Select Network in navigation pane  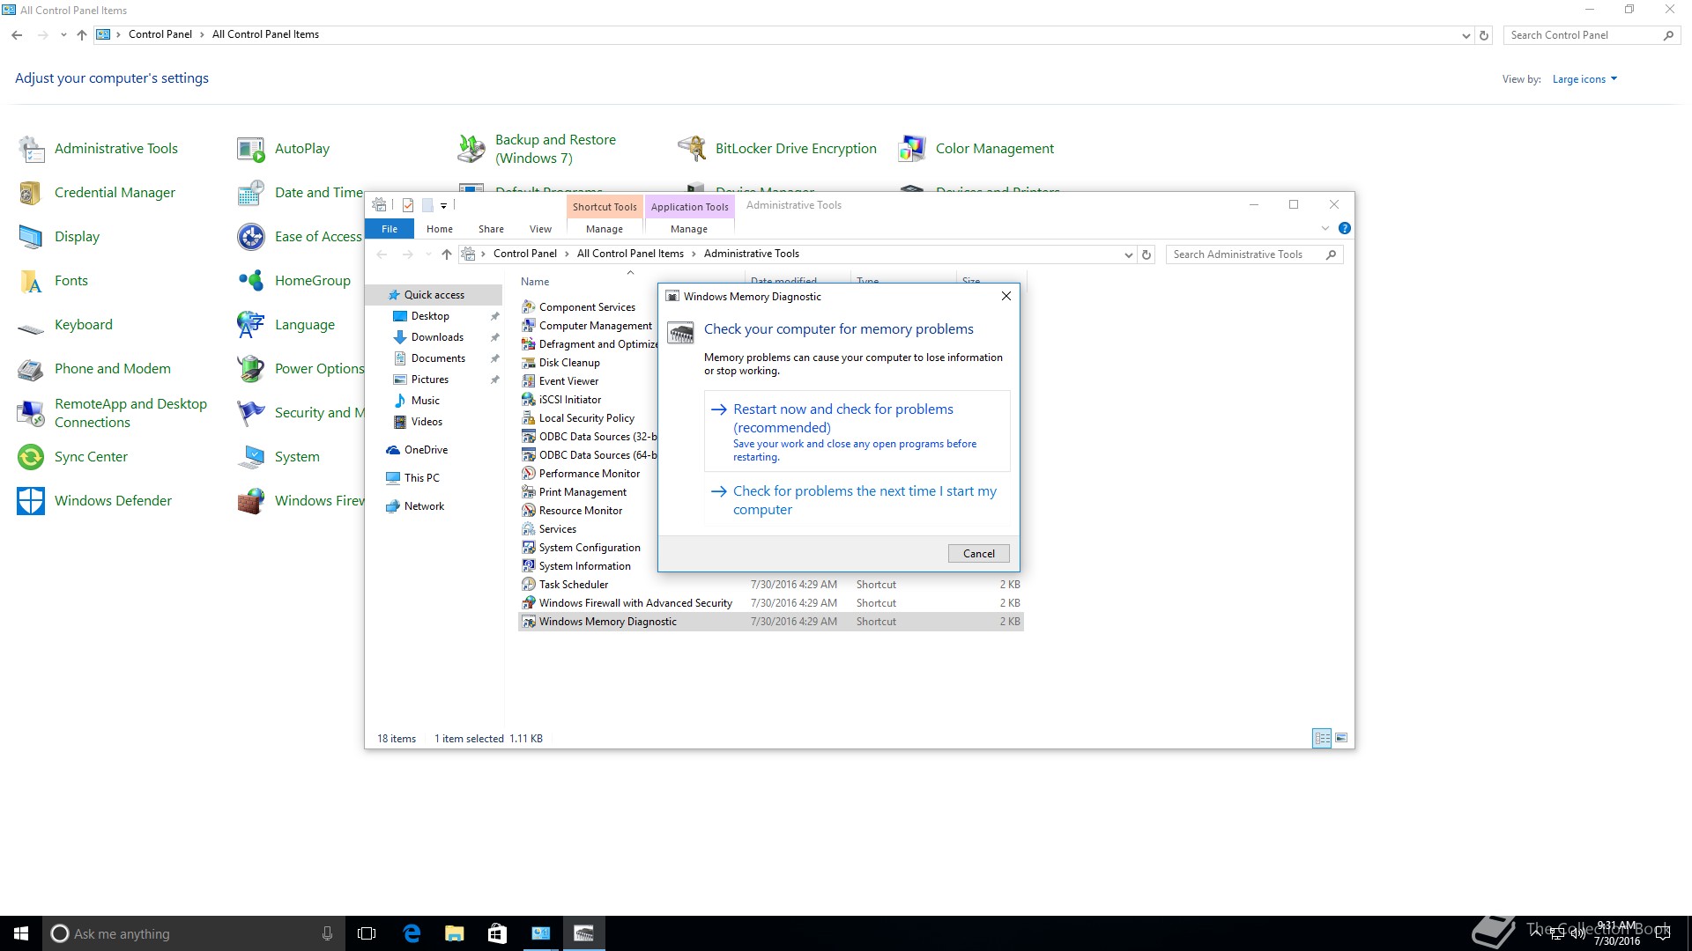[424, 506]
